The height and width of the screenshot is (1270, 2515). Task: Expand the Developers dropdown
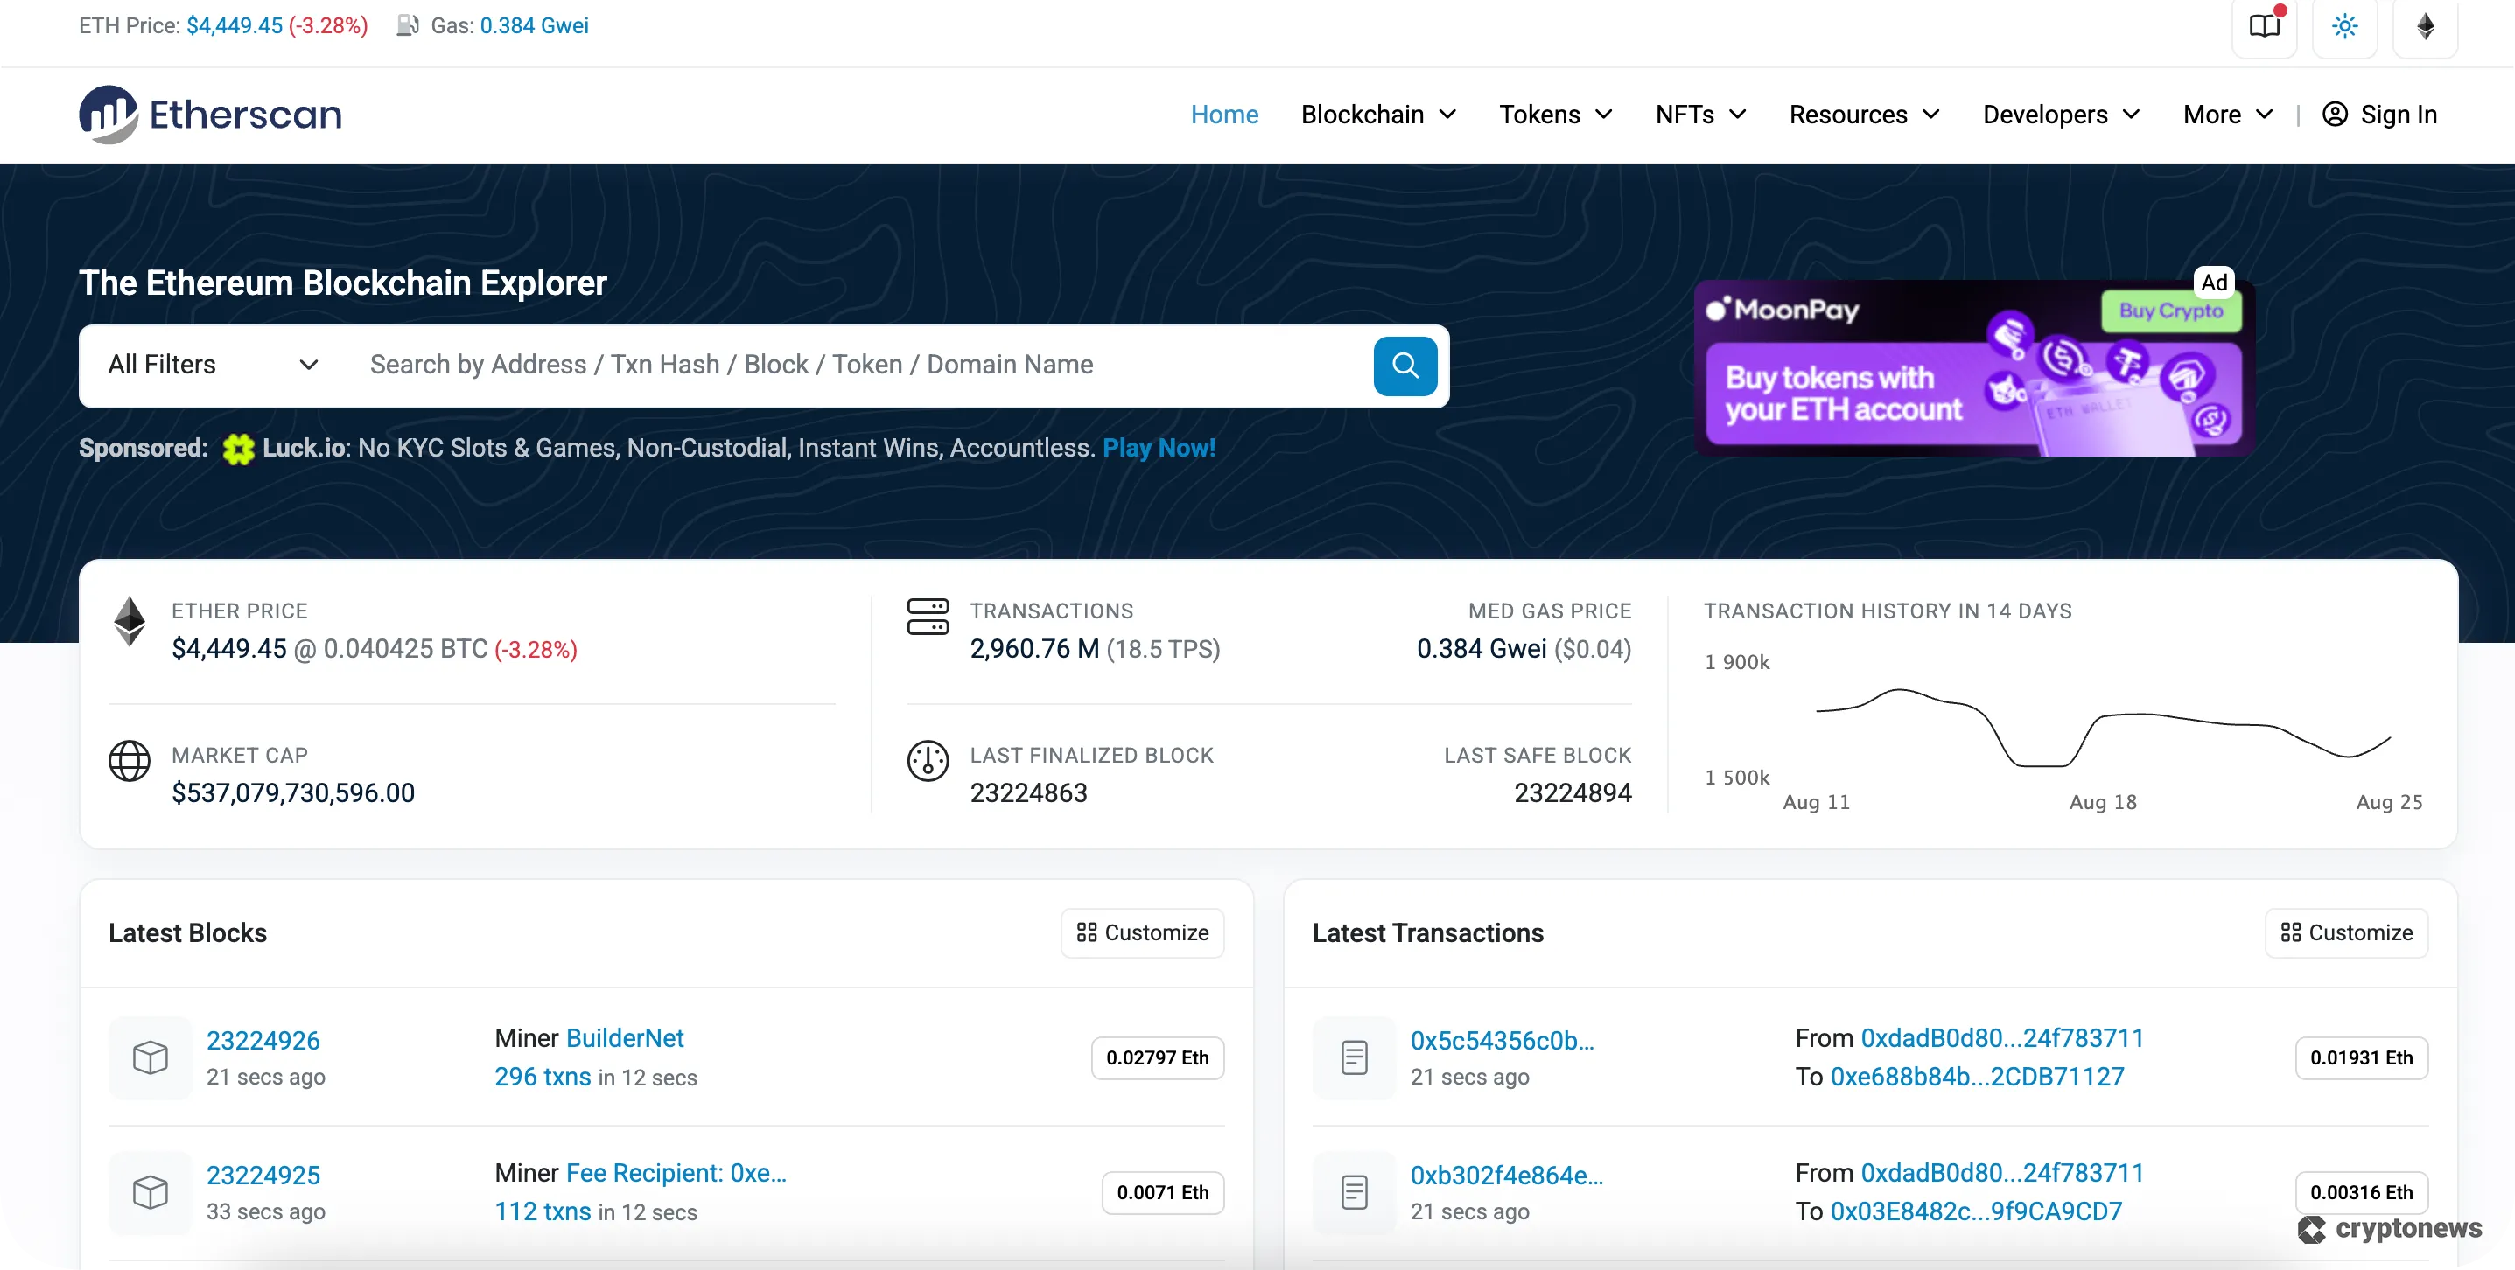2059,115
